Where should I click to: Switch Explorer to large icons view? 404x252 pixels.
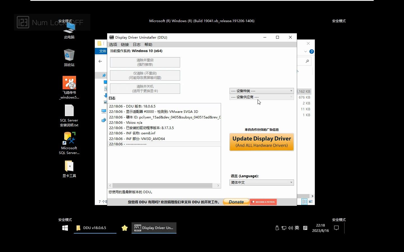(x=311, y=202)
